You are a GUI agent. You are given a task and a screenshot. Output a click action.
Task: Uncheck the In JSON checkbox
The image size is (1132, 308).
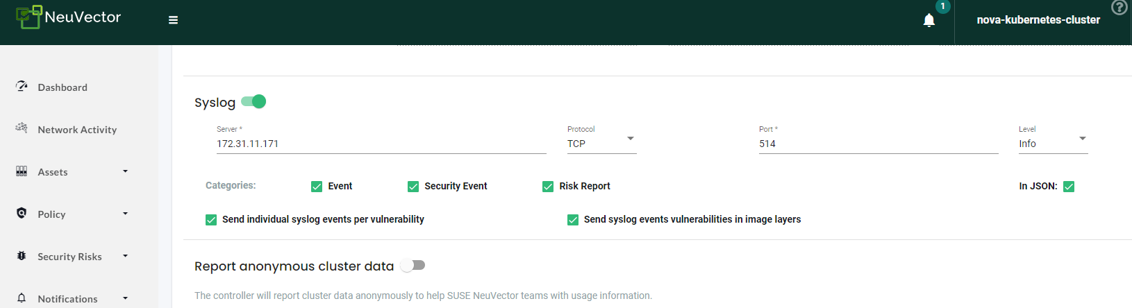pyautogui.click(x=1069, y=187)
